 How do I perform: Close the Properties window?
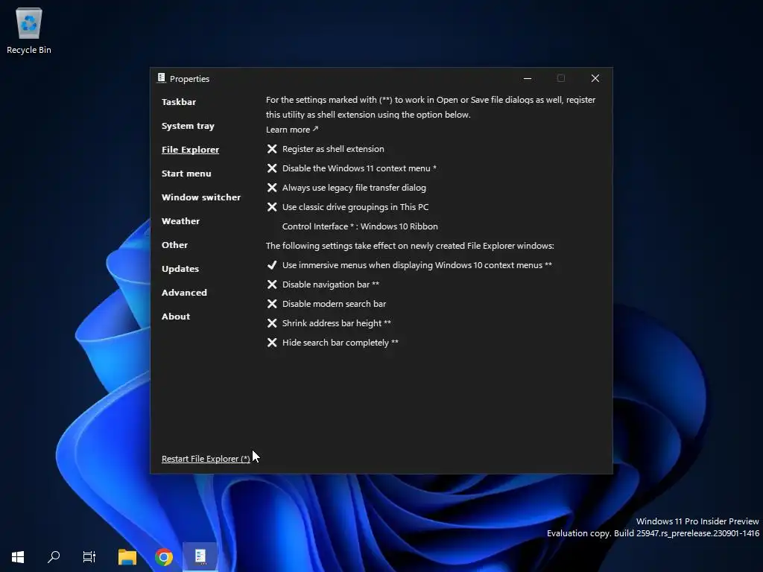click(595, 78)
